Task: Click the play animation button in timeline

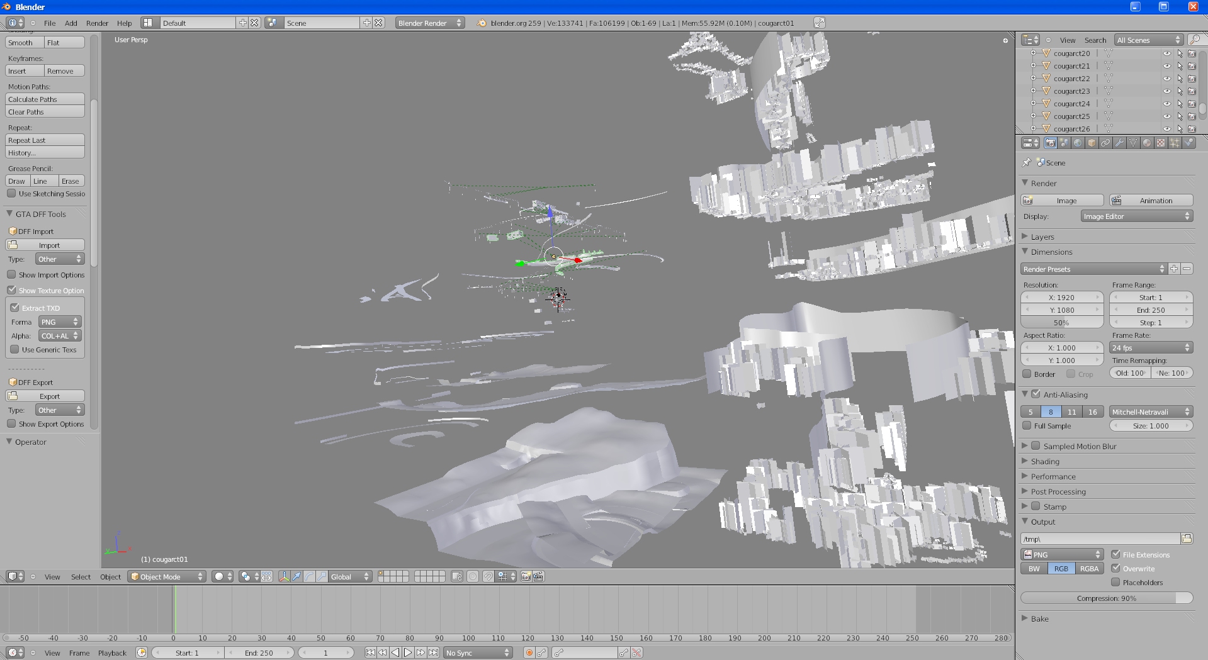Action: click(408, 653)
